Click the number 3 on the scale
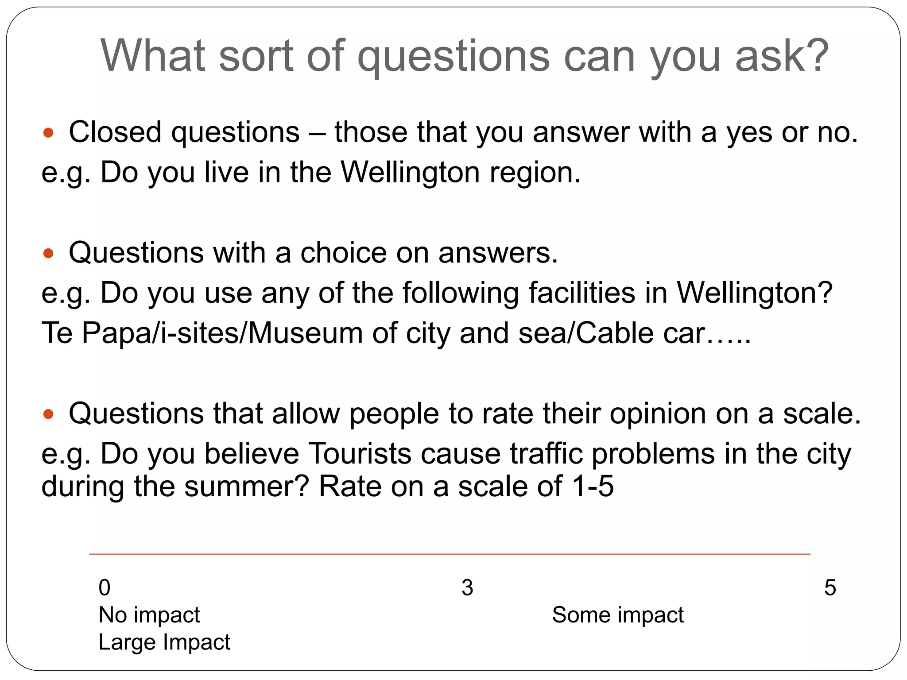Image resolution: width=907 pixels, height=680 pixels. coord(467,588)
